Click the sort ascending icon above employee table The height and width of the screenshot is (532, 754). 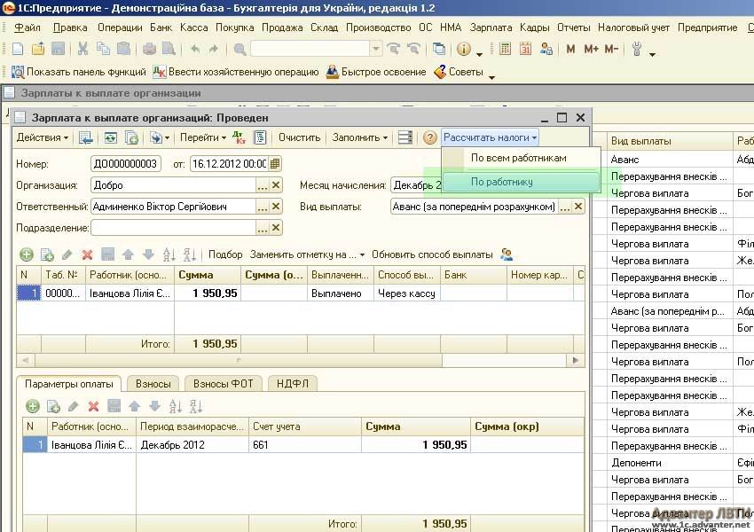[x=169, y=254]
